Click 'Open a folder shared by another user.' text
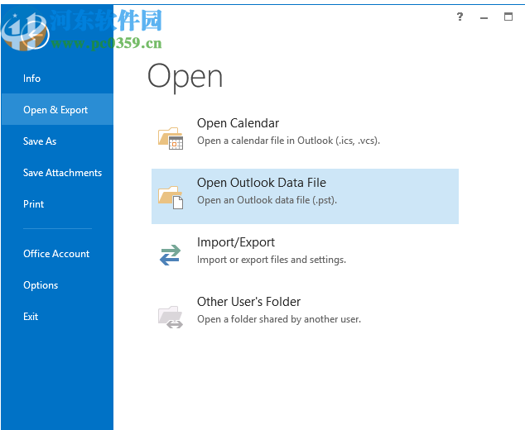This screenshot has height=430, width=525. [x=279, y=319]
